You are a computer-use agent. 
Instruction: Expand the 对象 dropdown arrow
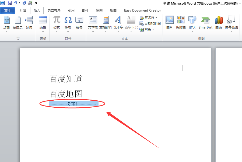pyautogui.click(x=153, y=30)
